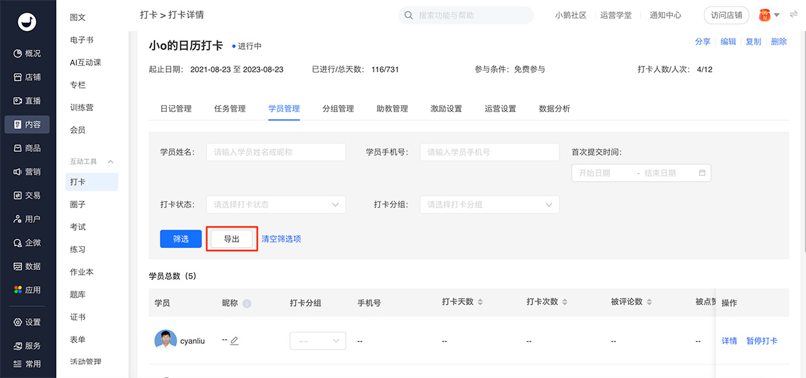This screenshot has height=378, width=806.
Task: Click the blue 筛选 filter button
Action: click(x=181, y=239)
